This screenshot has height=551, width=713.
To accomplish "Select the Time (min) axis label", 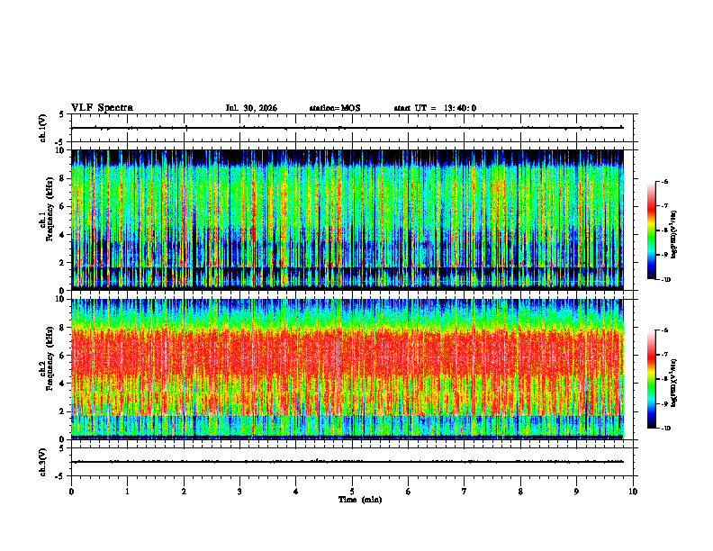I will (x=360, y=500).
